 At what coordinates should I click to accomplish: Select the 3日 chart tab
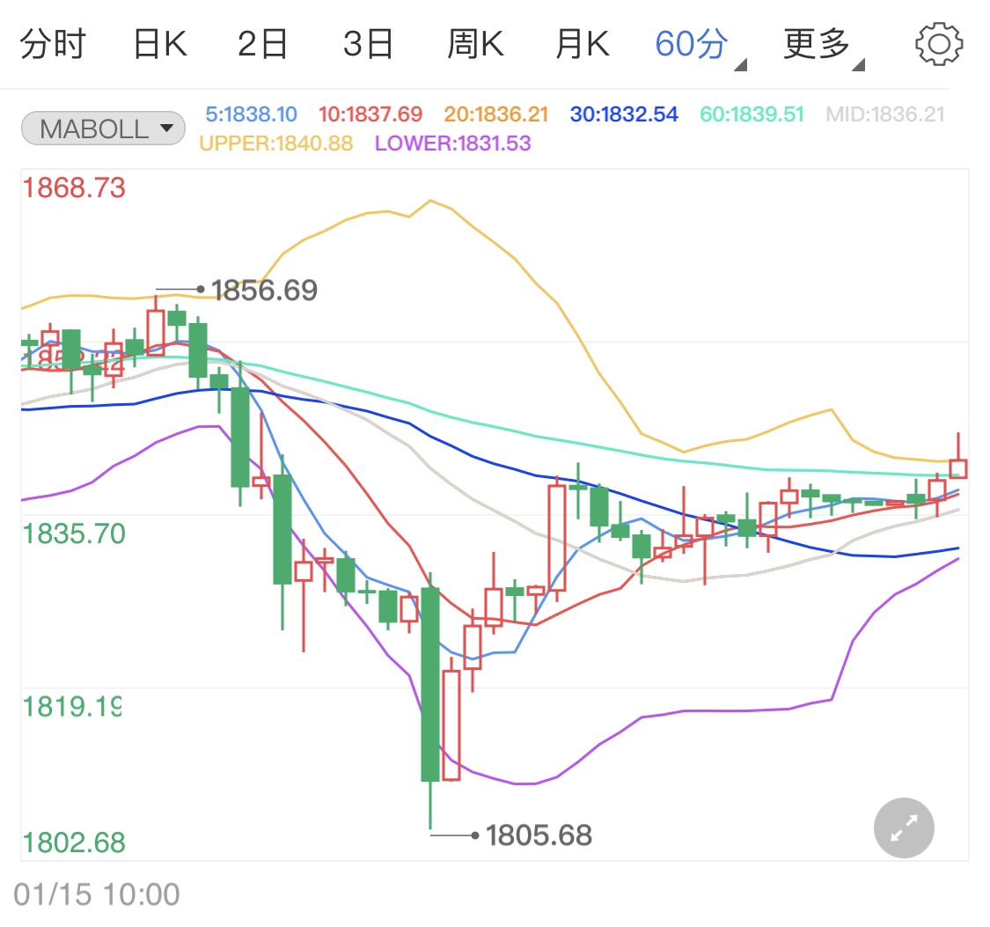369,44
